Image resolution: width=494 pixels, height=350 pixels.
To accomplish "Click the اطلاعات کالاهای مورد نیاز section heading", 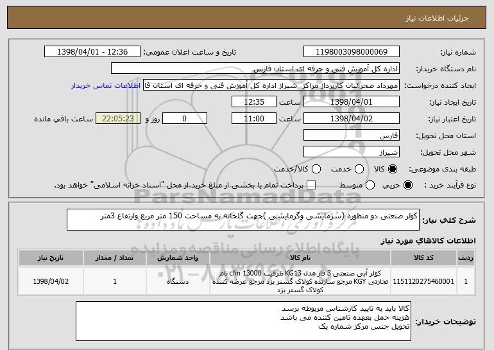I will click(x=428, y=241).
